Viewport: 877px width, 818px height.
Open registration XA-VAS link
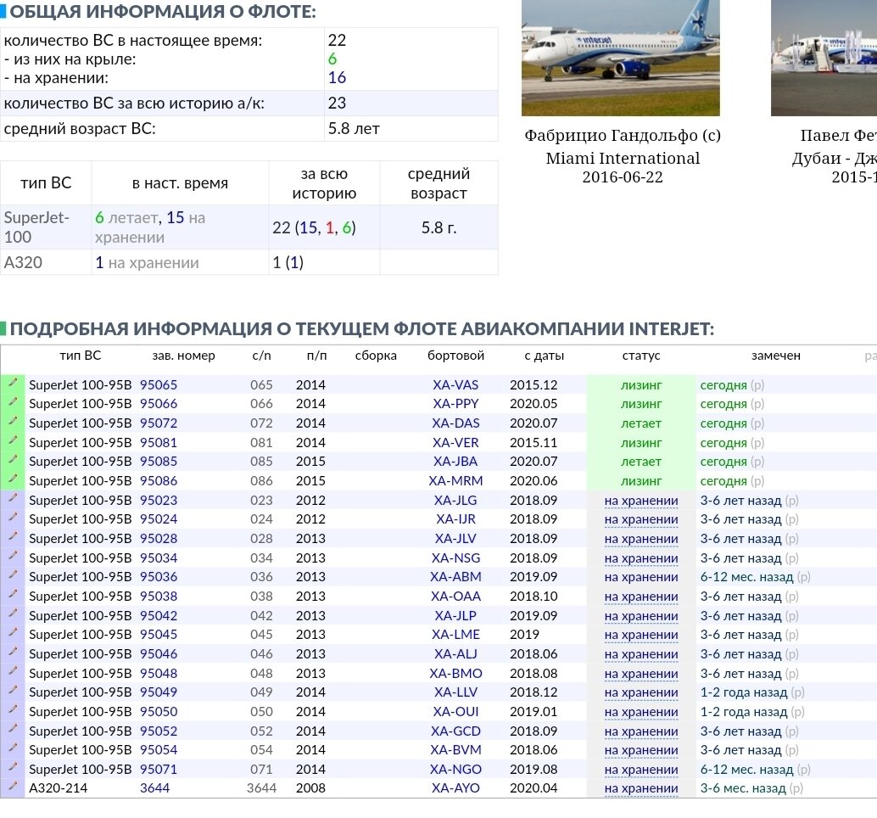(455, 385)
